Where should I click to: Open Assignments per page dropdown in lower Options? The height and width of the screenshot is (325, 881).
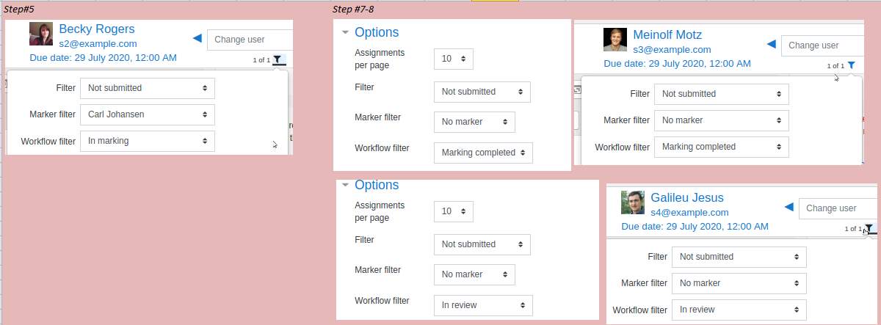pos(454,211)
